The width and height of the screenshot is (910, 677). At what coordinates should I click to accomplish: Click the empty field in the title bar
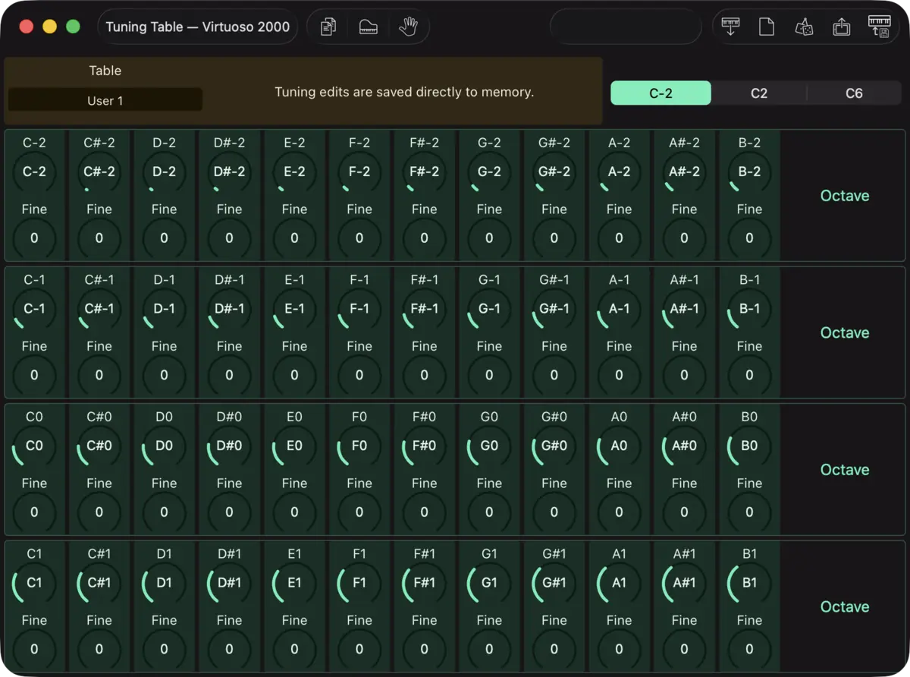(626, 27)
